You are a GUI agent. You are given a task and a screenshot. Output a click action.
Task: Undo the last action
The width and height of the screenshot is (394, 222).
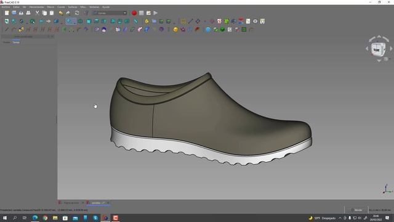point(60,13)
